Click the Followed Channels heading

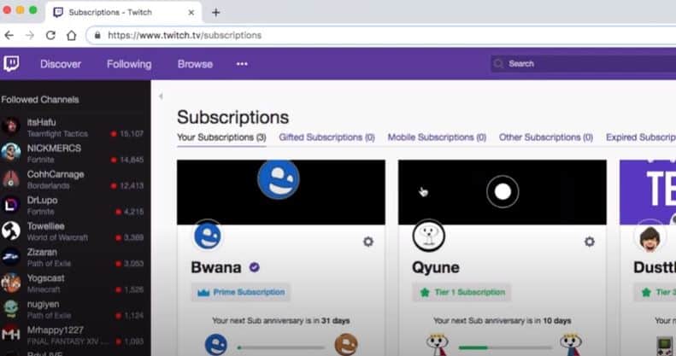tap(40, 99)
